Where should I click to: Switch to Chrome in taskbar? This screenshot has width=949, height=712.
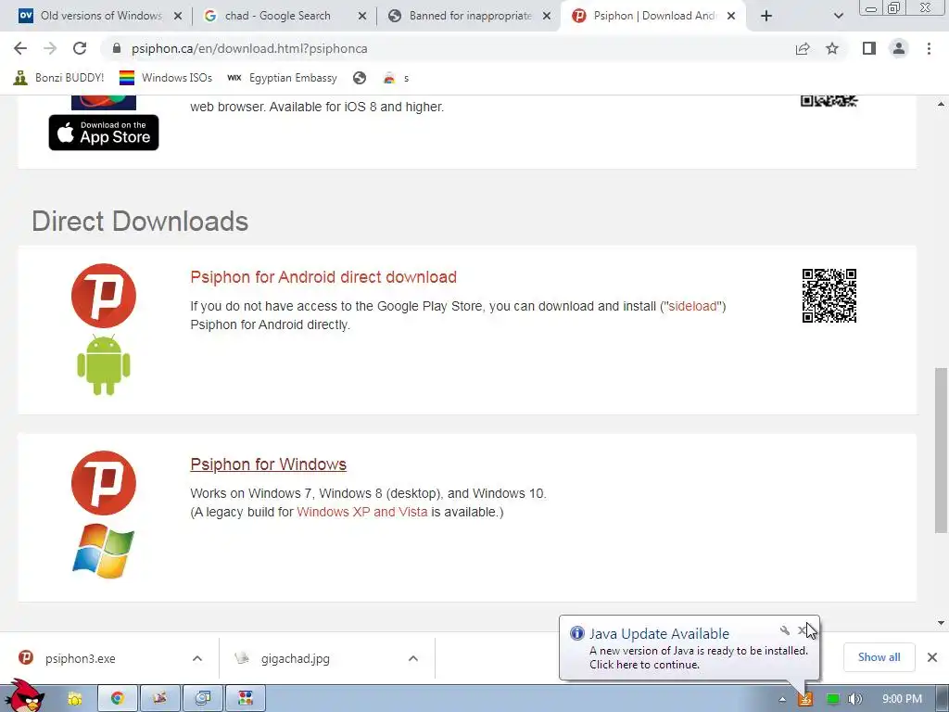pyautogui.click(x=118, y=699)
